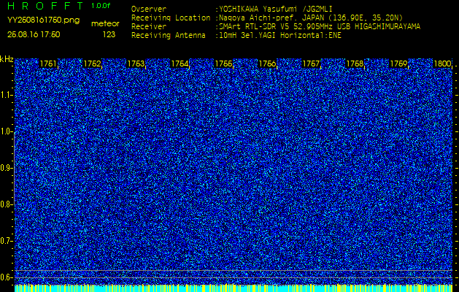This screenshot has width=459, height=292.
Task: Click the kHz axis unit label
Action: click(7, 59)
